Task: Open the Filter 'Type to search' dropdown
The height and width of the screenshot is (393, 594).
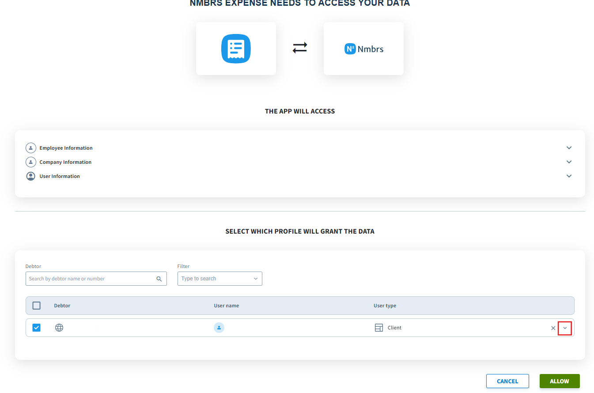Action: [x=220, y=279]
